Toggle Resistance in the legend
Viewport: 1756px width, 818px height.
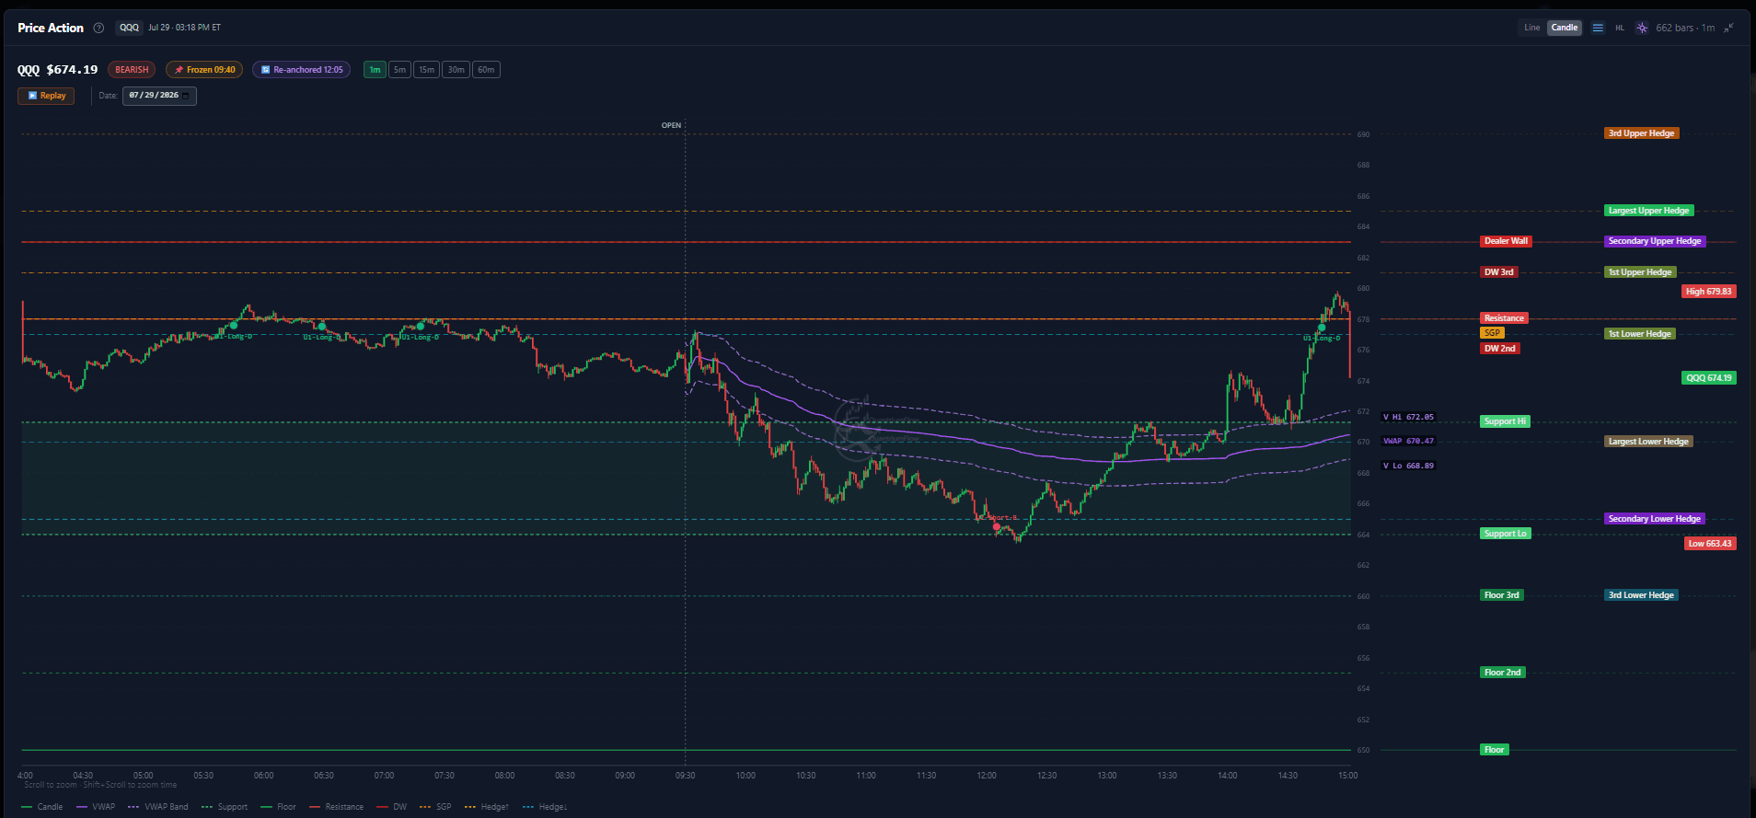(x=337, y=807)
